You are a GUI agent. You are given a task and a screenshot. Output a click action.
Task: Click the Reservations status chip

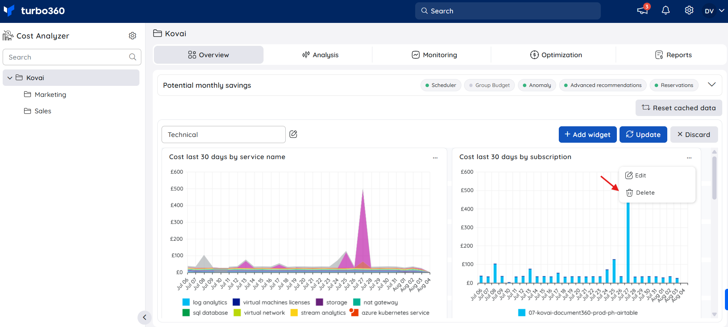(674, 85)
